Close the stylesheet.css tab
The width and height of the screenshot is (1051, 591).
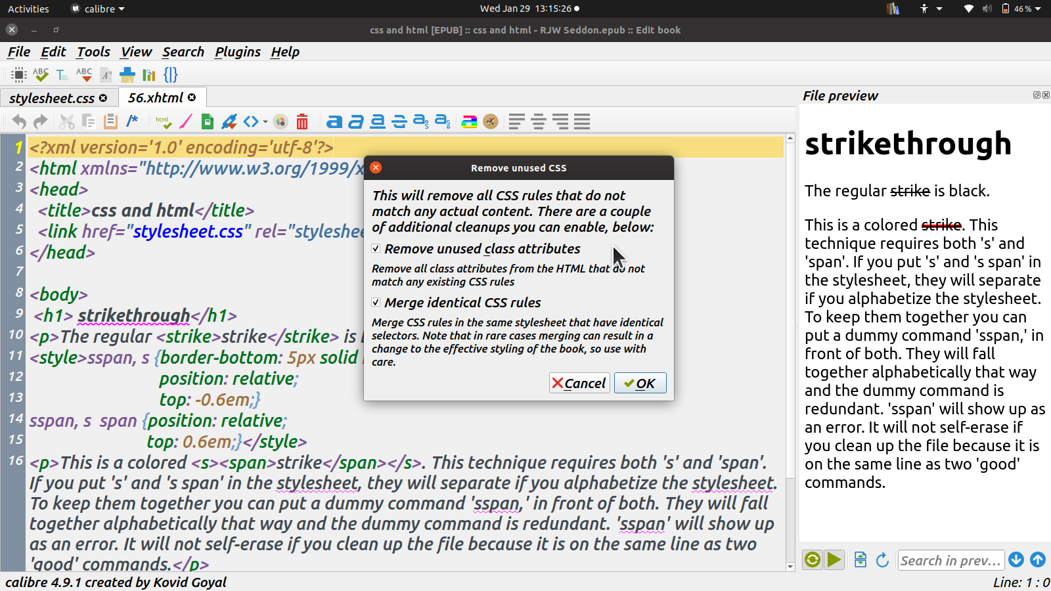(103, 98)
